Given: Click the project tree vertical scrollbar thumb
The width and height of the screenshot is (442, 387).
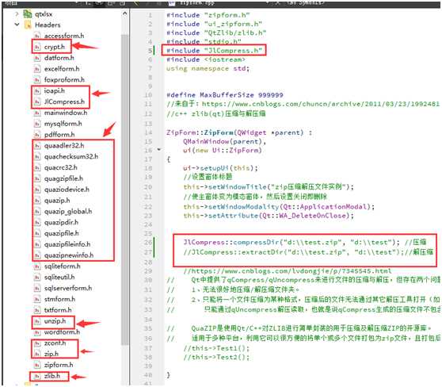Looking at the screenshot, I should 124,189.
